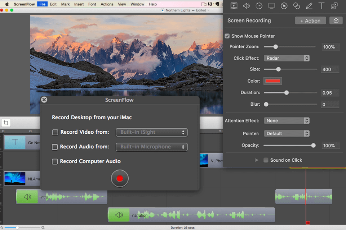
Task: Open the File menu
Action: point(42,4)
